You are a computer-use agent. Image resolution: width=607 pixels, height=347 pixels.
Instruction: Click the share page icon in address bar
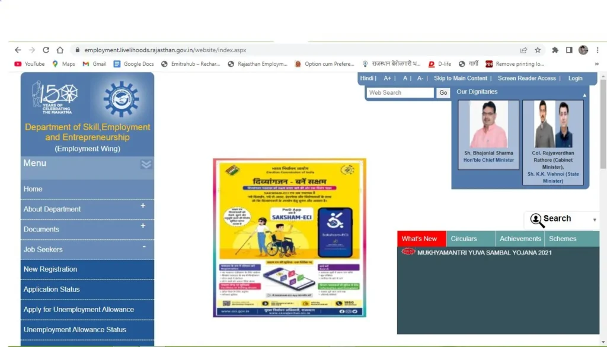click(523, 50)
